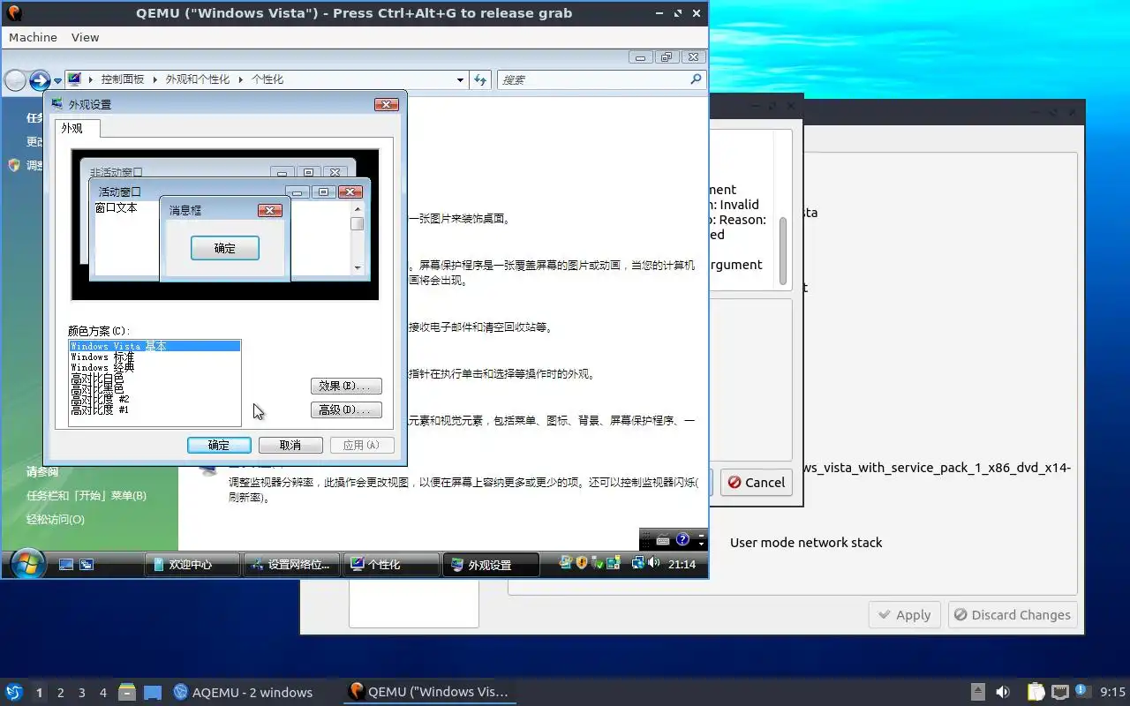1130x706 pixels.
Task: Select Windows Vista 基本 color scheme
Action: click(x=154, y=346)
